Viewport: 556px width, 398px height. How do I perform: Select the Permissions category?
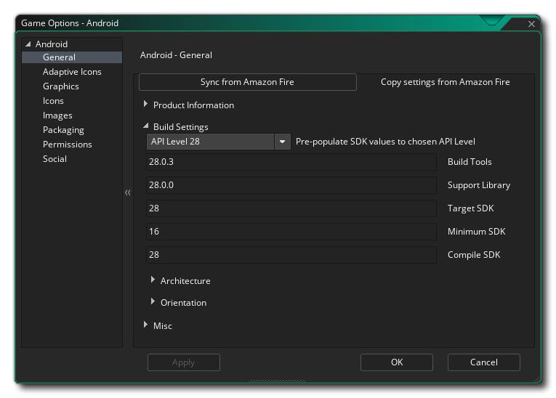click(x=67, y=145)
